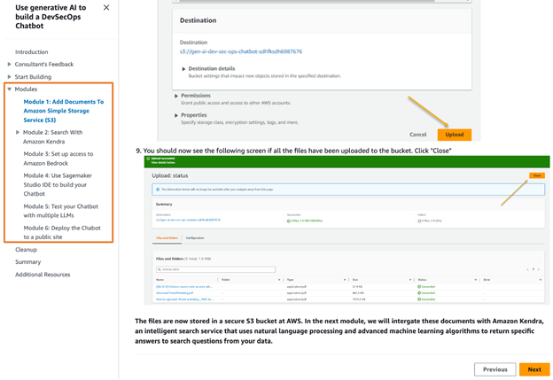Click the 1014.2 KB size cell
Screen dimensions: 553x380
[359, 299]
